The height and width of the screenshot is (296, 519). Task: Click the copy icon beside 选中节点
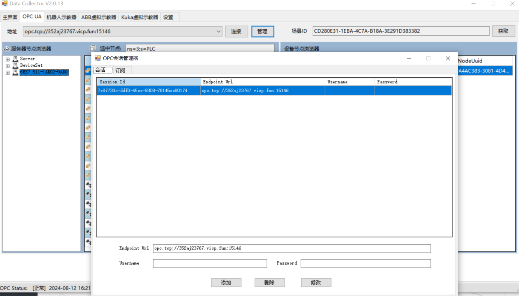point(93,48)
